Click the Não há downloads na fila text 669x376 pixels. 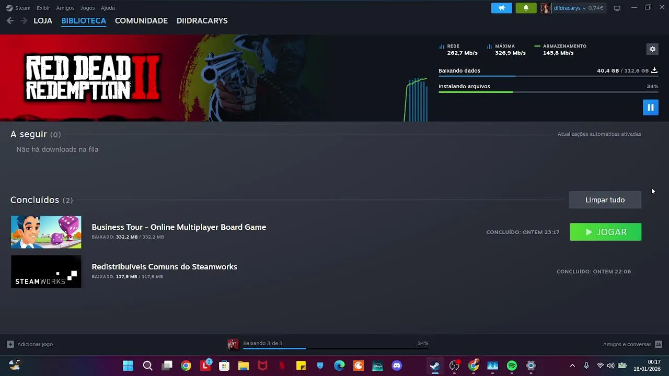coord(57,149)
